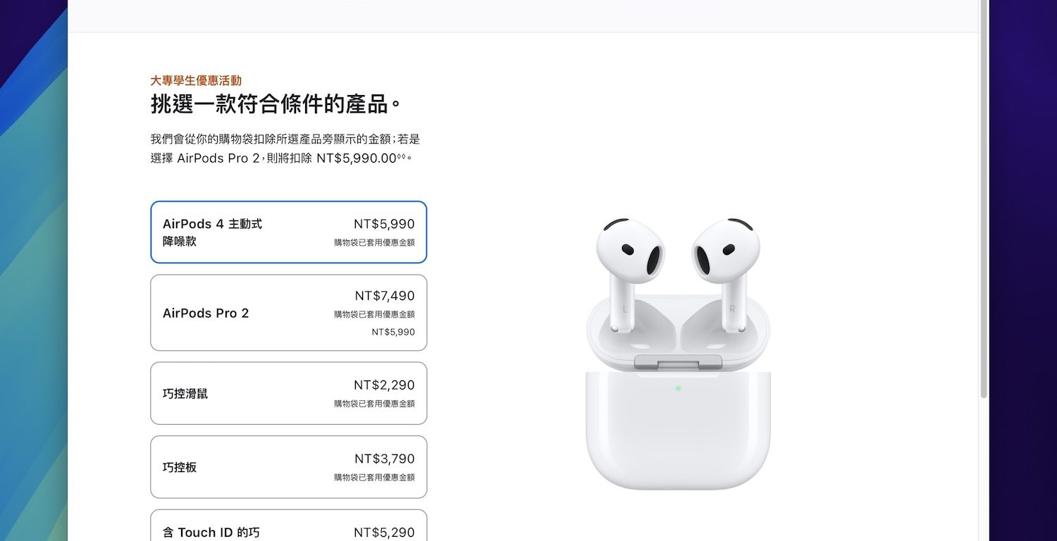Click the NT$3,790 price of 巧控板

click(x=385, y=459)
